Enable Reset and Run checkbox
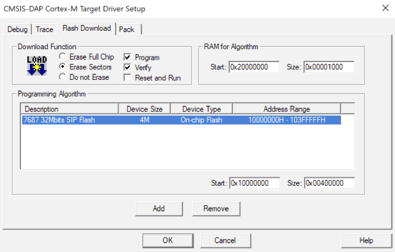Image resolution: width=395 pixels, height=252 pixels. coord(128,78)
